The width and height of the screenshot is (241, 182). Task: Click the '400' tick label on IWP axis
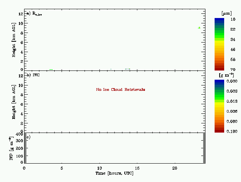tap(20, 134)
